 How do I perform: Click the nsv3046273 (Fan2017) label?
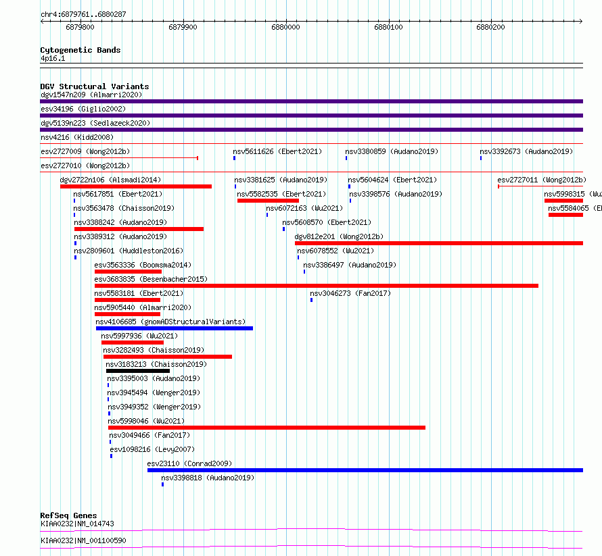point(350,293)
